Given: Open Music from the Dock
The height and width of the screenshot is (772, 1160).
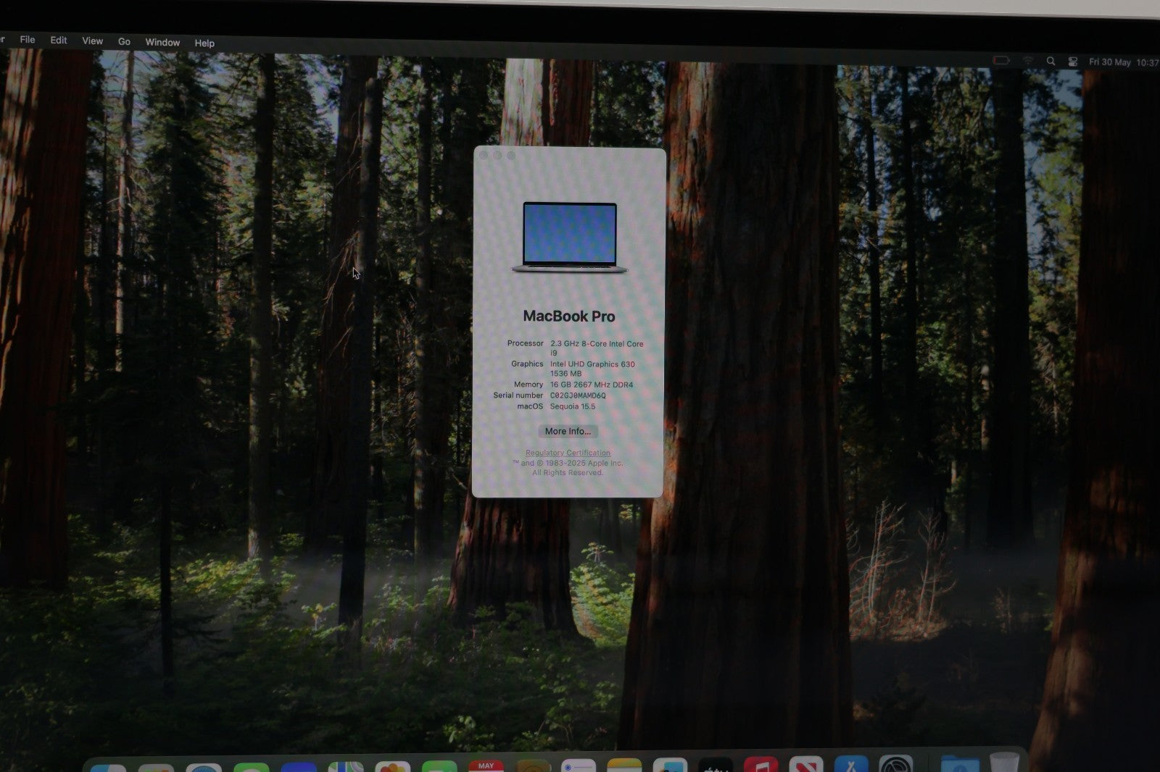Looking at the screenshot, I should click(x=761, y=765).
